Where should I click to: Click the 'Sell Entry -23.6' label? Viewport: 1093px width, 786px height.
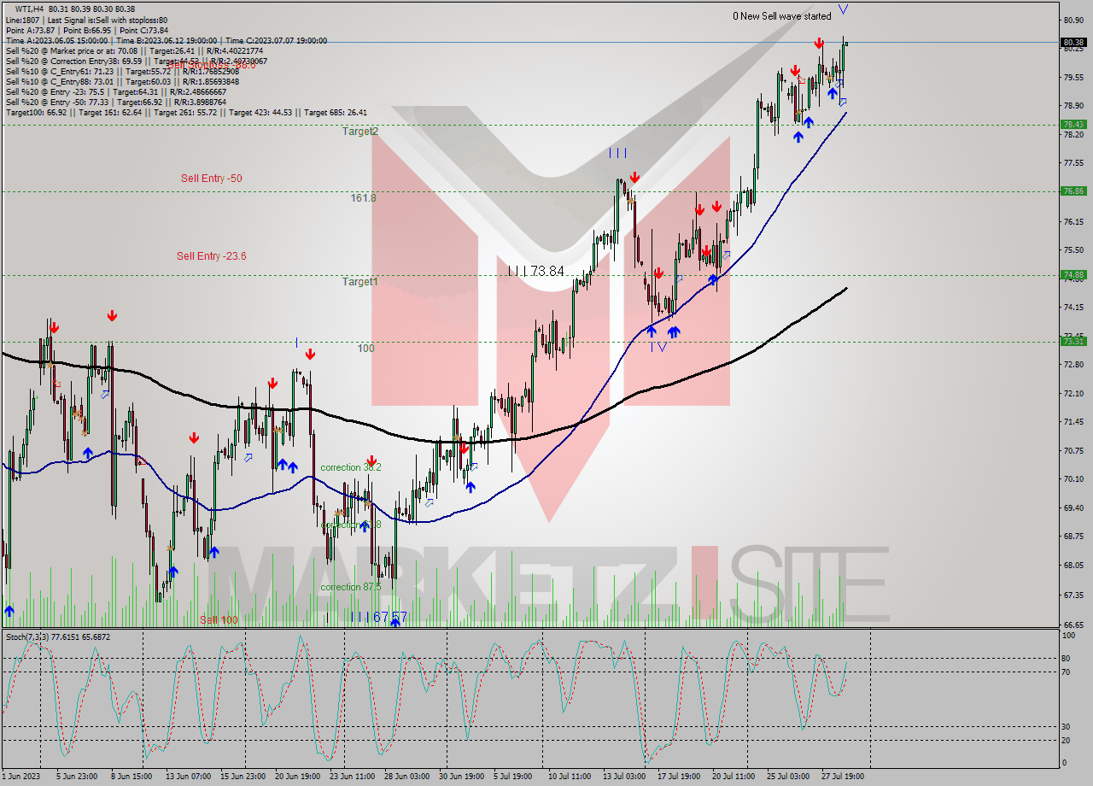pyautogui.click(x=211, y=256)
